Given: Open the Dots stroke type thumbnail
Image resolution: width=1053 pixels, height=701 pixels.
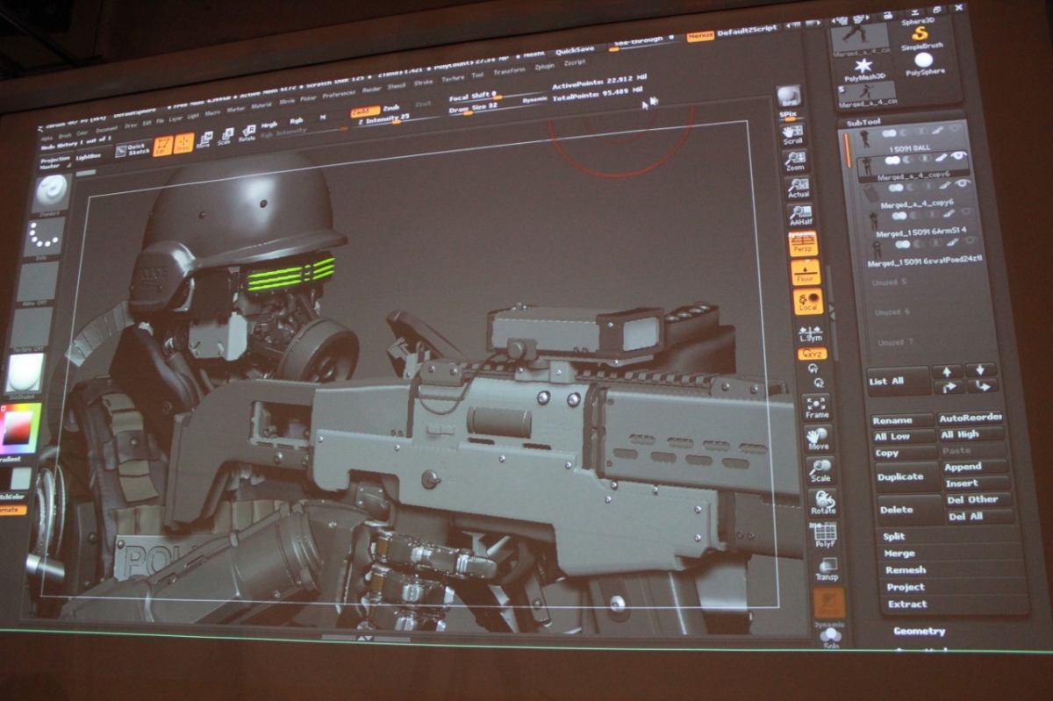Looking at the screenshot, I should click(43, 237).
